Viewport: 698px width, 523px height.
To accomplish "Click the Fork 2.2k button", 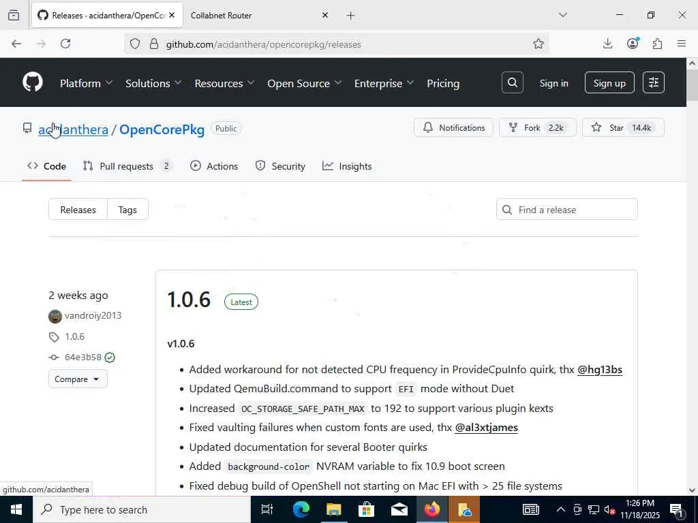I will 538,127.
